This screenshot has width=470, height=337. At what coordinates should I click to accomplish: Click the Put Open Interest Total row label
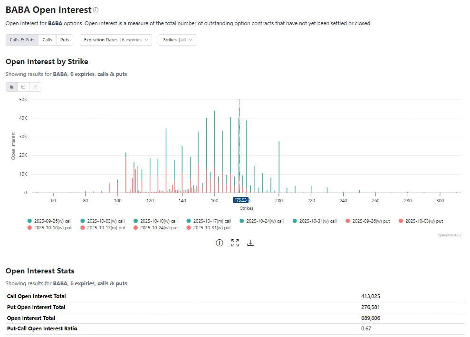[x=36, y=307]
